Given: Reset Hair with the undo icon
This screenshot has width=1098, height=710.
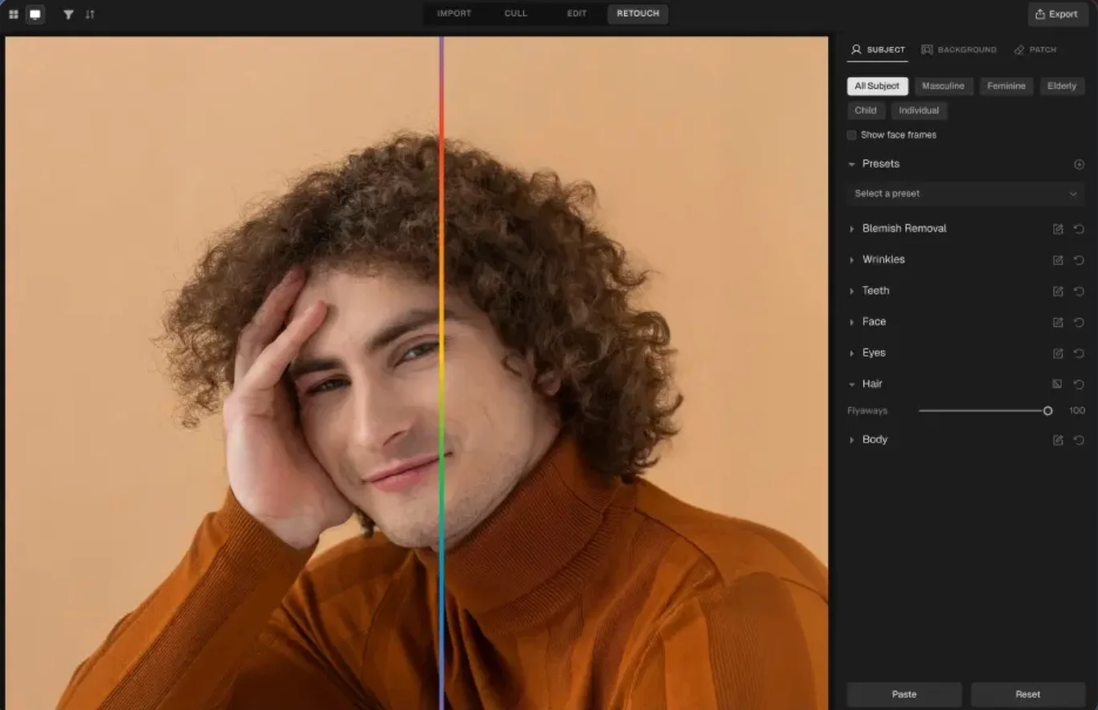Looking at the screenshot, I should 1079,384.
